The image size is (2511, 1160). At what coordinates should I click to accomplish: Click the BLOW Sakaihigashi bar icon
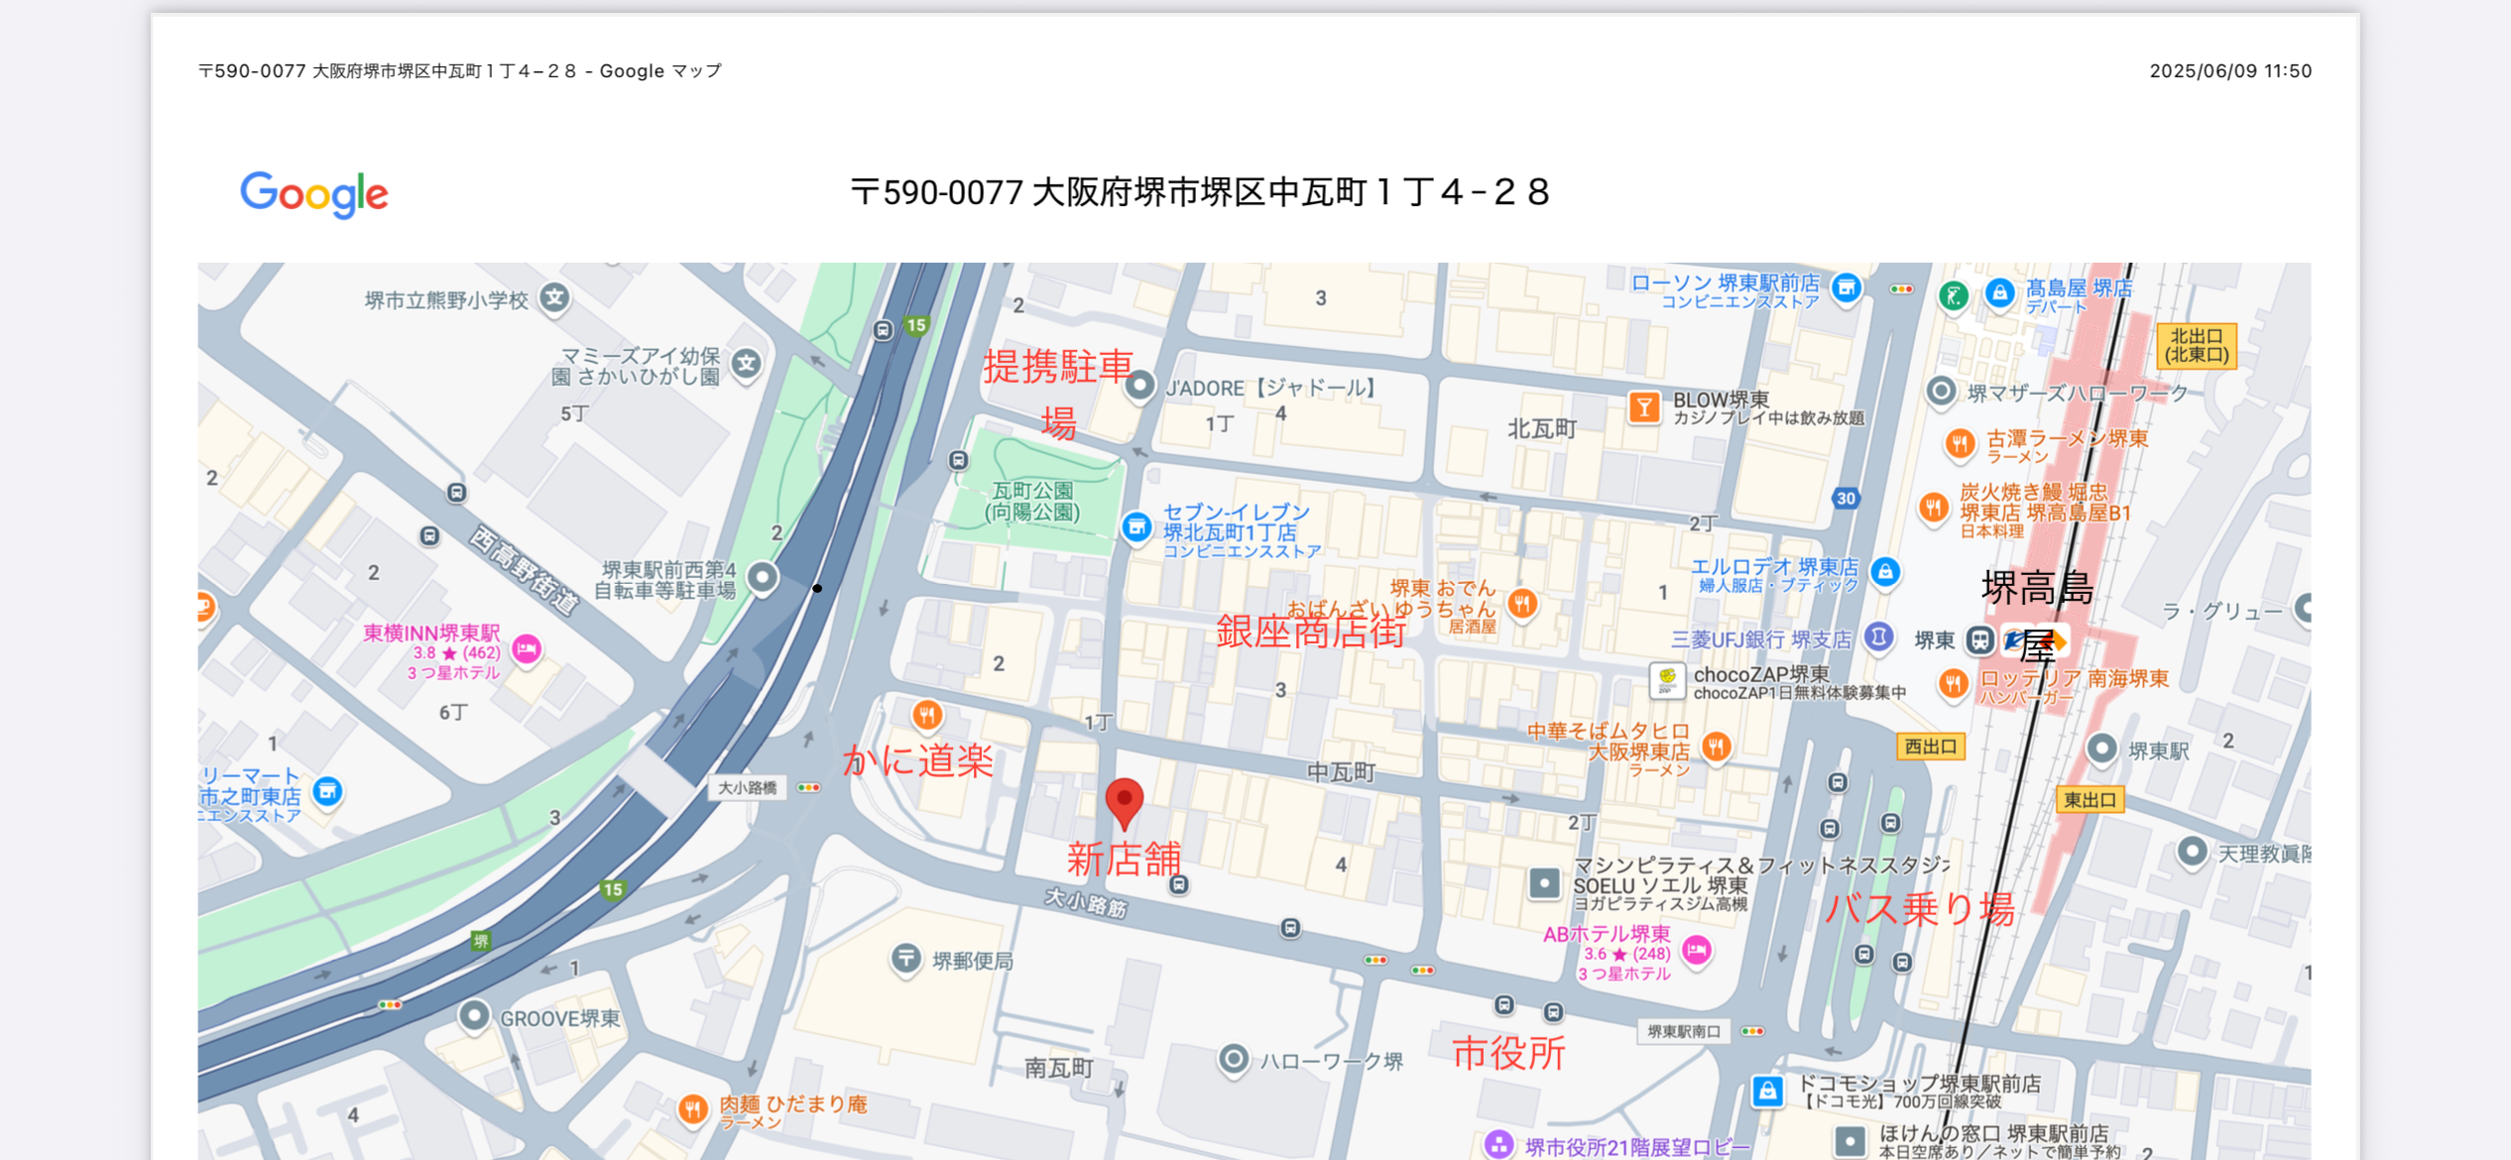(x=1643, y=406)
